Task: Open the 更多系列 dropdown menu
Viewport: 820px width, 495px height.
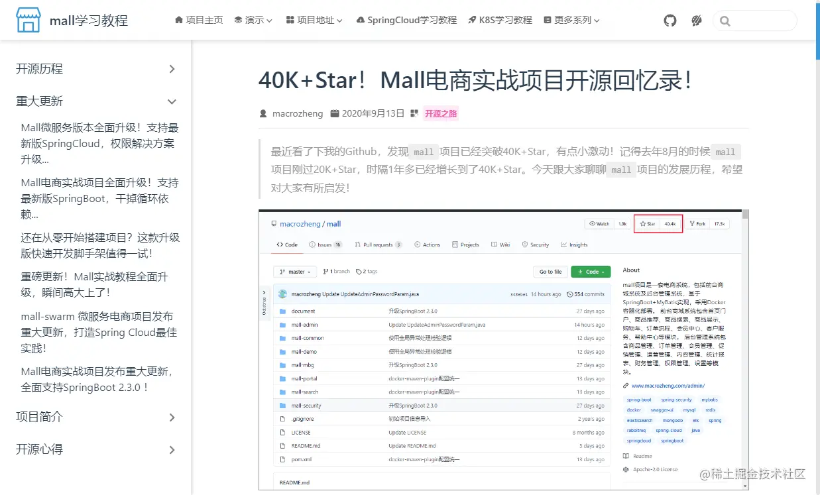Action: point(571,20)
